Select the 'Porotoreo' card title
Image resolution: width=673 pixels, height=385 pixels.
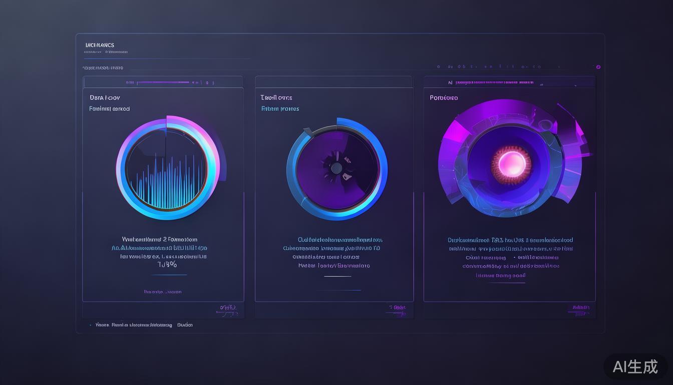(x=444, y=98)
